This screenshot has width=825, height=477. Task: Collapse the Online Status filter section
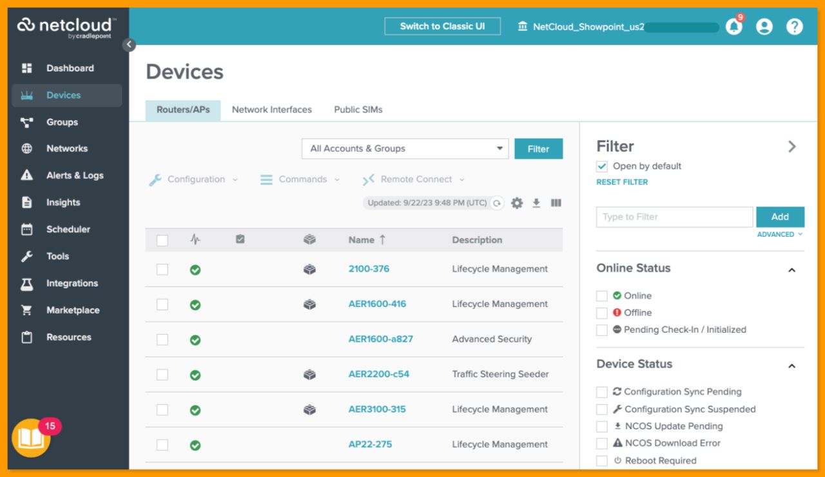point(791,270)
